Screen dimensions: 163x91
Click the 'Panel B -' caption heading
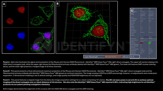(7, 71)
